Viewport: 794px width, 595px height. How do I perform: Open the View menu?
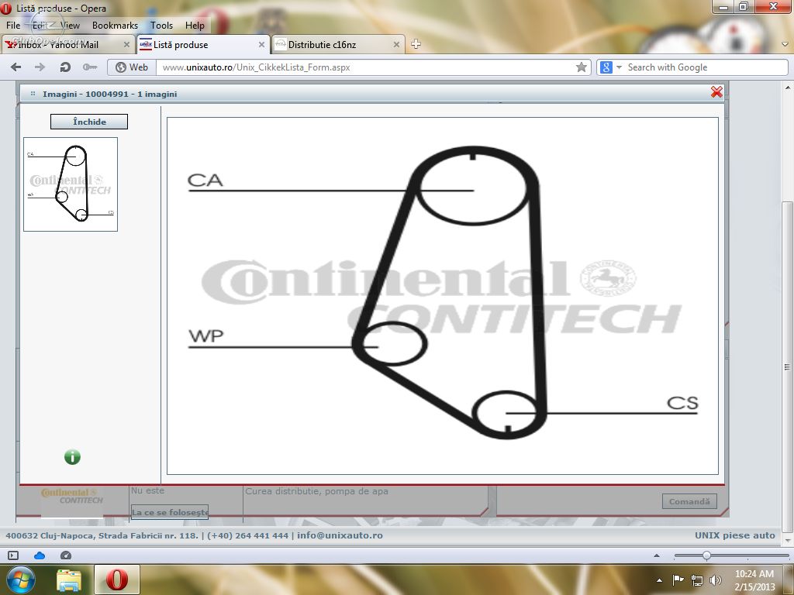pos(70,26)
